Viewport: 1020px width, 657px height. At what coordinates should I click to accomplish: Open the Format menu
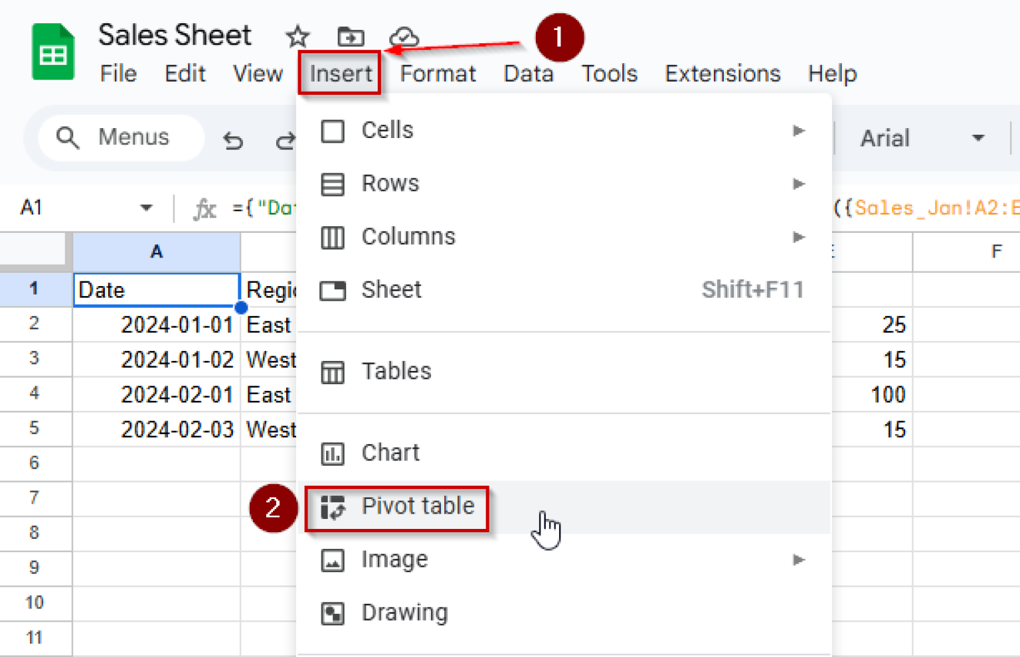(x=438, y=74)
